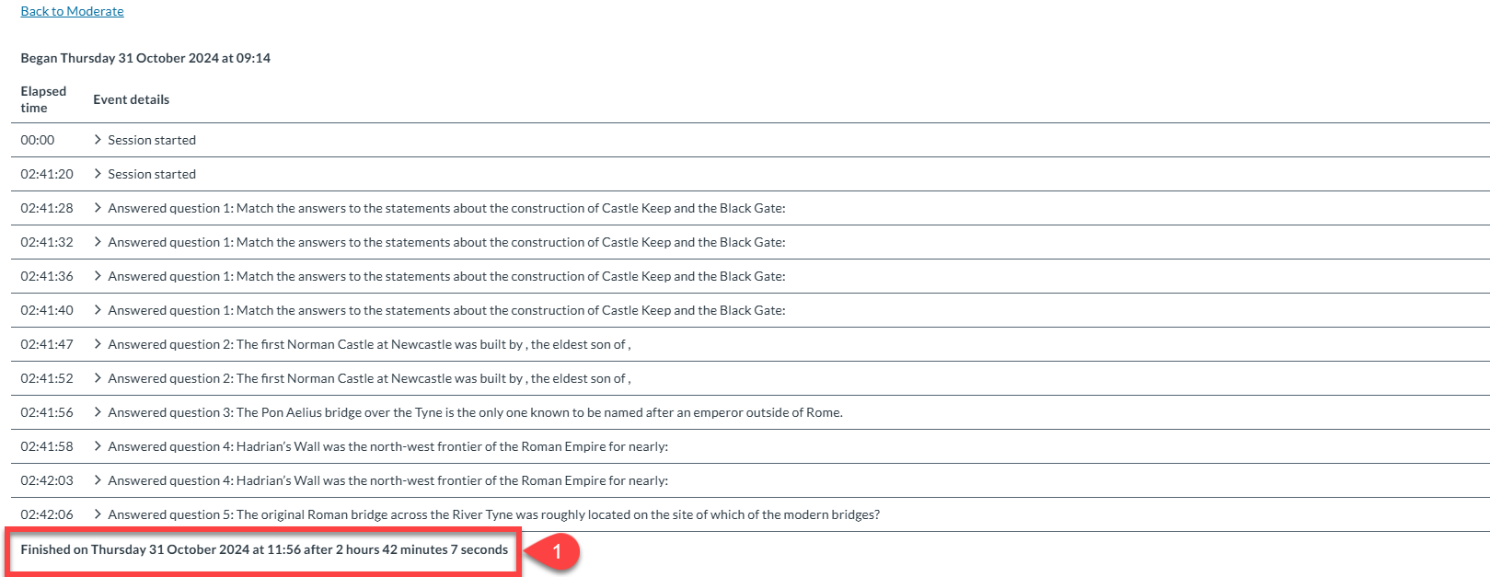Click the Finished on Thursday summary text

point(264,549)
